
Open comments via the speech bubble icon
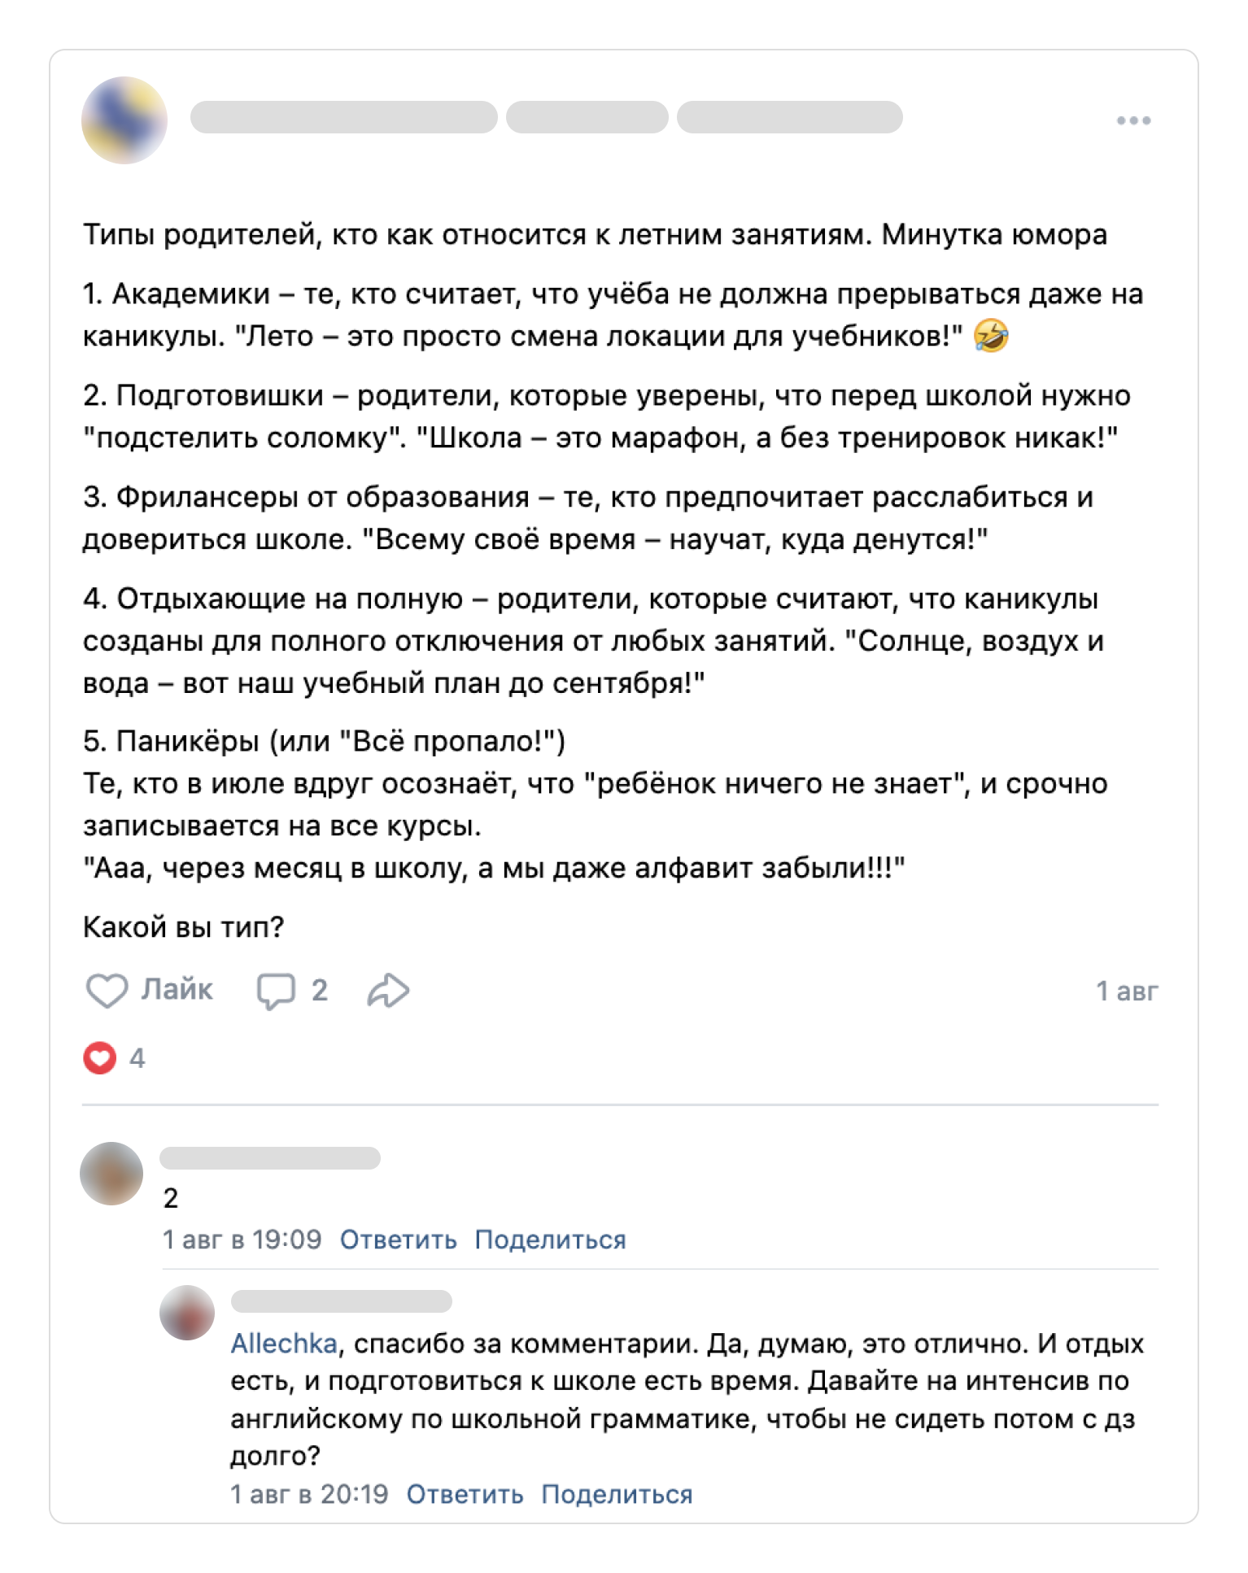click(277, 990)
